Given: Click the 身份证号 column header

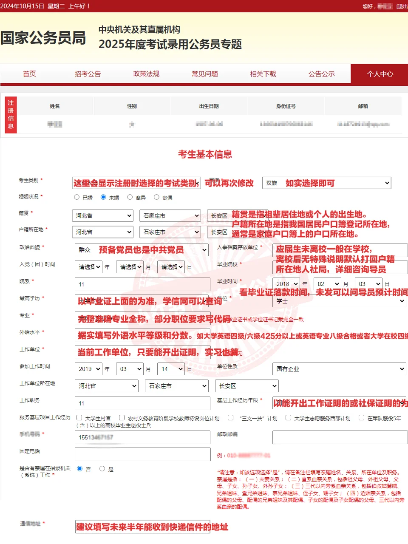Looking at the screenshot, I should (286, 106).
